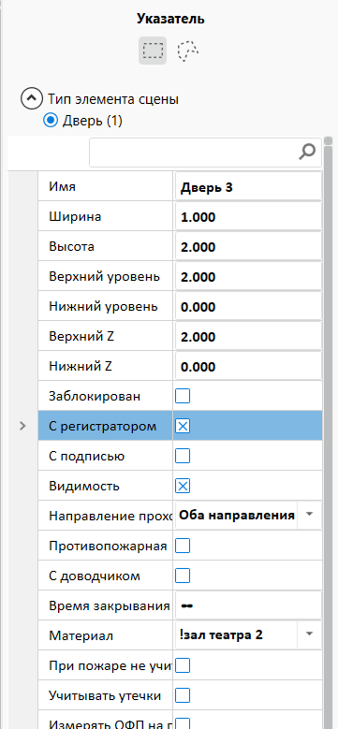The width and height of the screenshot is (338, 729).
Task: Select the Нижний Z property label
Action: click(81, 367)
